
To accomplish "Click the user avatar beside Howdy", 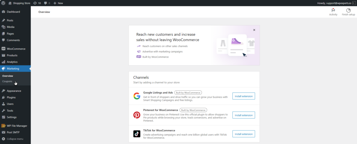I will pos(354,3).
